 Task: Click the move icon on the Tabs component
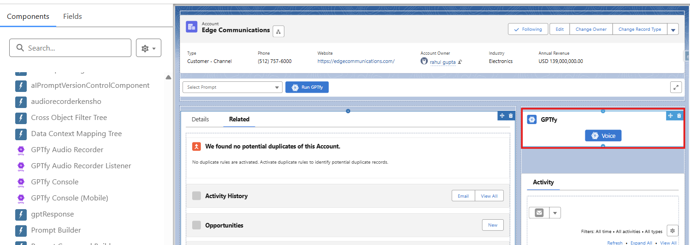coord(502,115)
